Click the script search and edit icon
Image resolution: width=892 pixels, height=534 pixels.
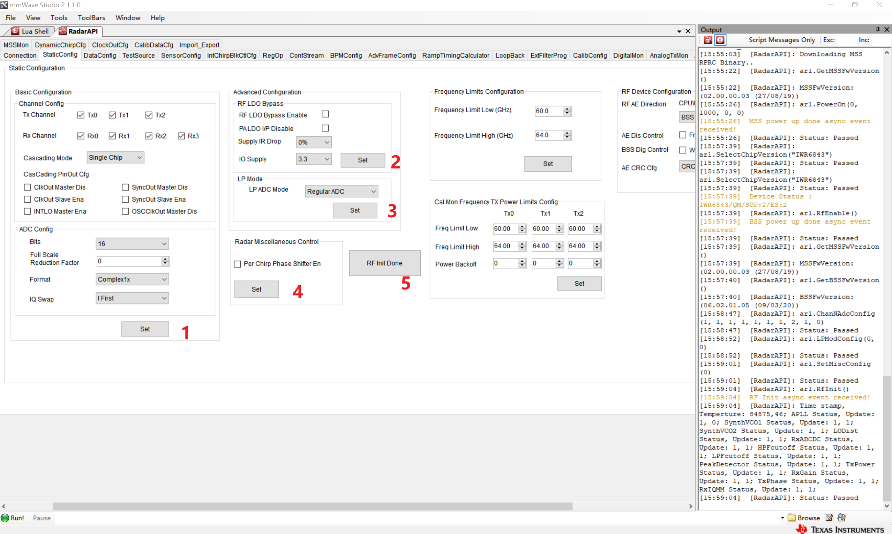[x=841, y=518]
